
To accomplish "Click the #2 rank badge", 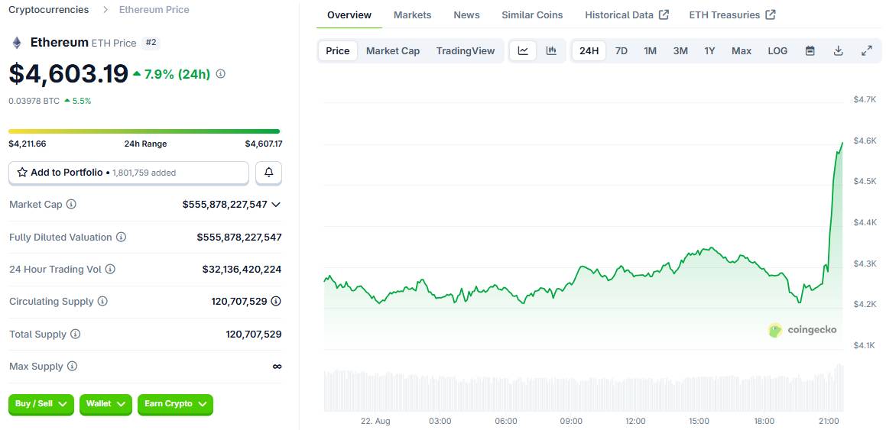I will pos(151,42).
